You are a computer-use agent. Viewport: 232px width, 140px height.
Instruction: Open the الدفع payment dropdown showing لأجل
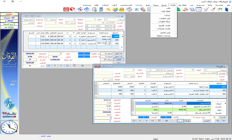[126, 76]
